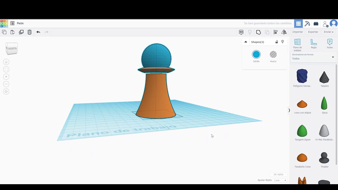The width and height of the screenshot is (338, 190).
Task: Open the Todos shape generators dropdown
Action: coord(313,57)
